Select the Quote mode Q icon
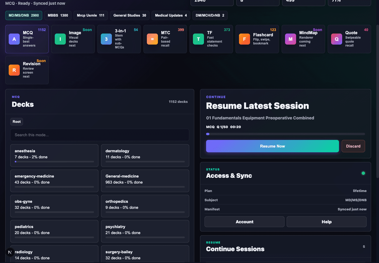The height and width of the screenshot is (263, 379). coord(337,39)
